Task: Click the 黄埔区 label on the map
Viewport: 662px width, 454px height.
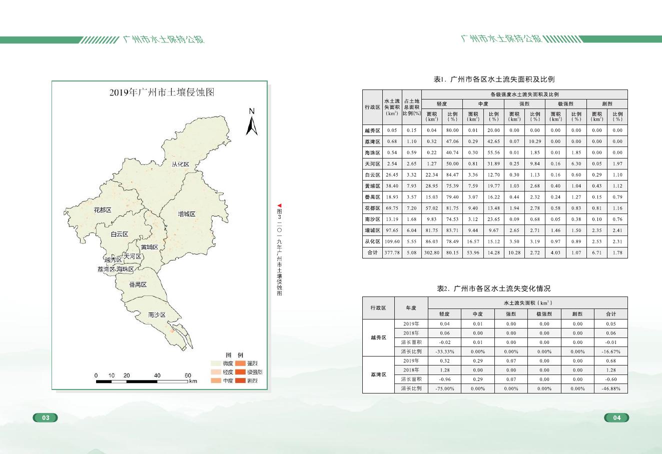Action: click(149, 247)
